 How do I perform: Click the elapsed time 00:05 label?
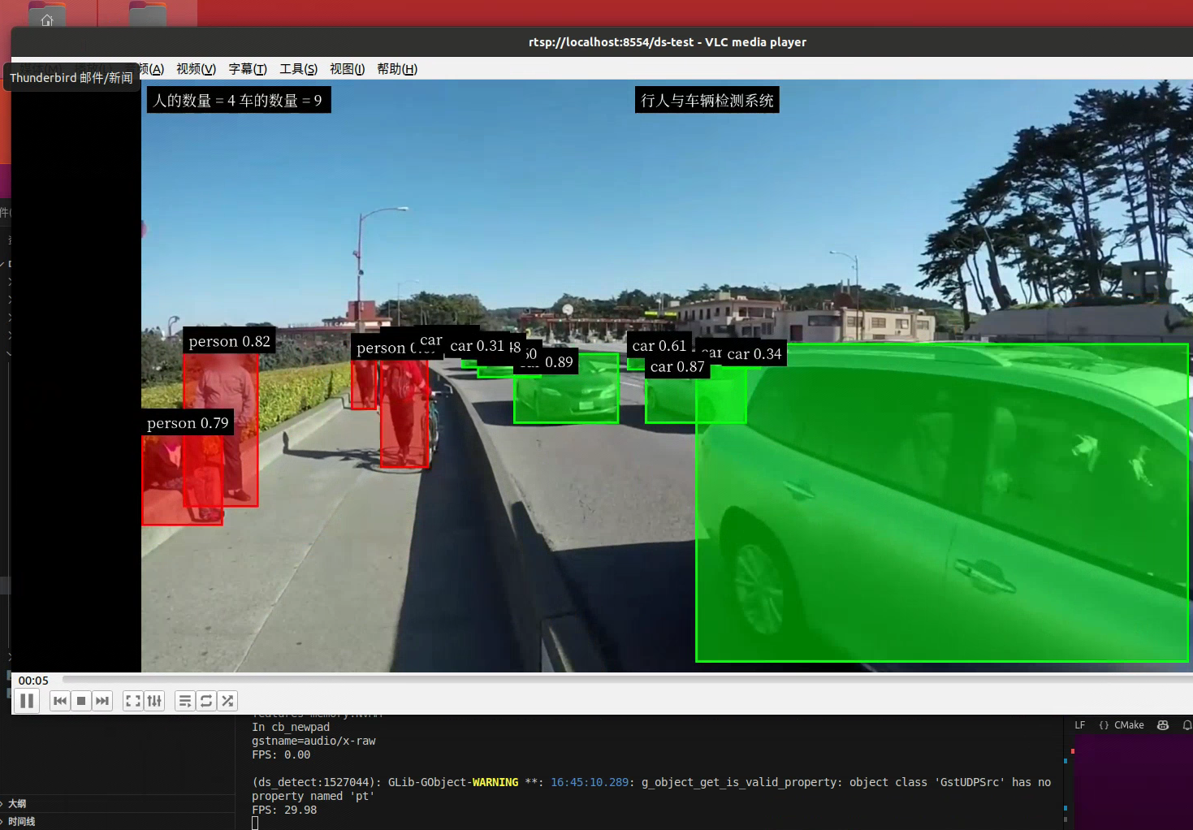point(33,681)
